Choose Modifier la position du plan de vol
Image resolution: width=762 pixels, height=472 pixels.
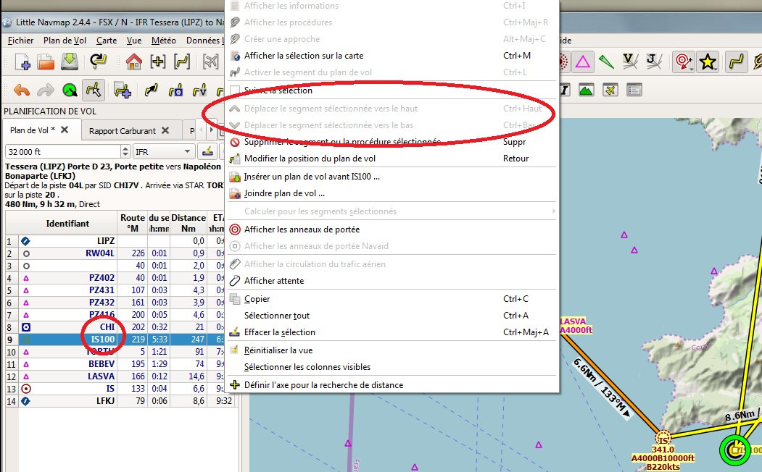(393, 158)
